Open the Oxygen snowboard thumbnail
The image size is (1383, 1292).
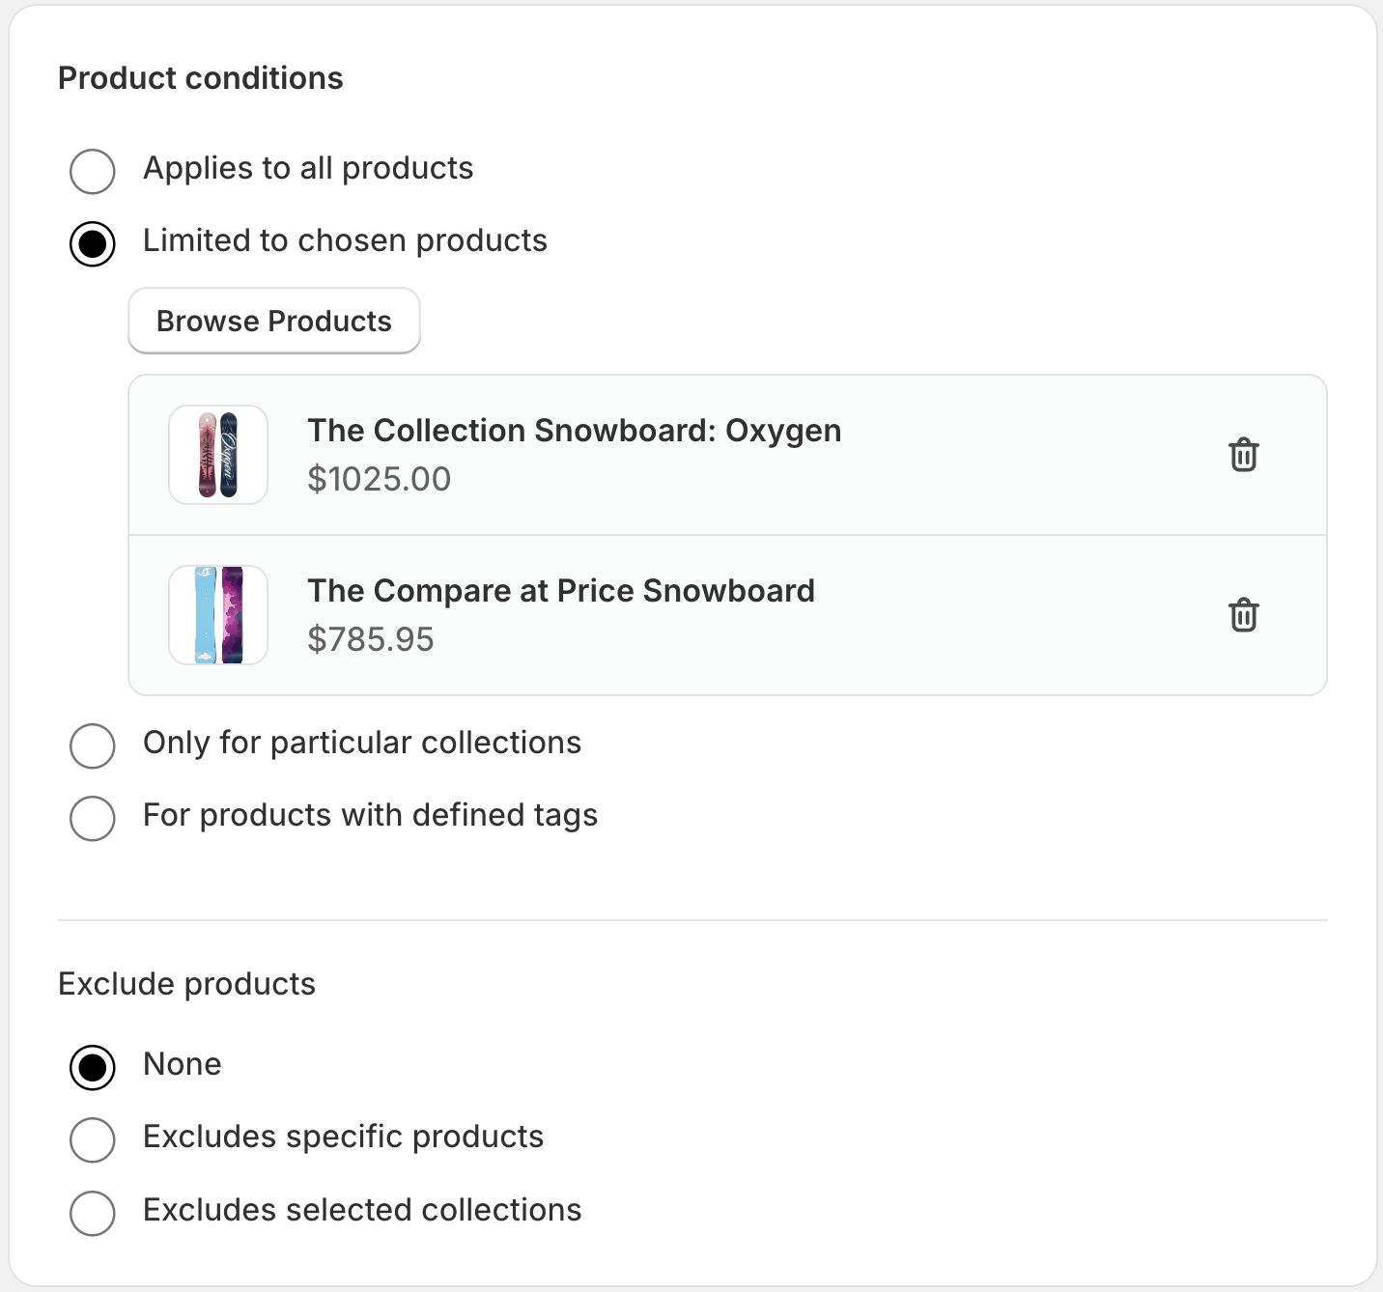click(x=218, y=455)
